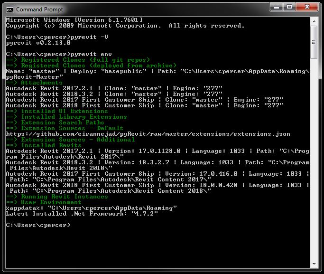Click the 'ram Files\Autodesk\Revit 2017' path line
Viewport: 324px width, 274px height.
tap(65, 157)
